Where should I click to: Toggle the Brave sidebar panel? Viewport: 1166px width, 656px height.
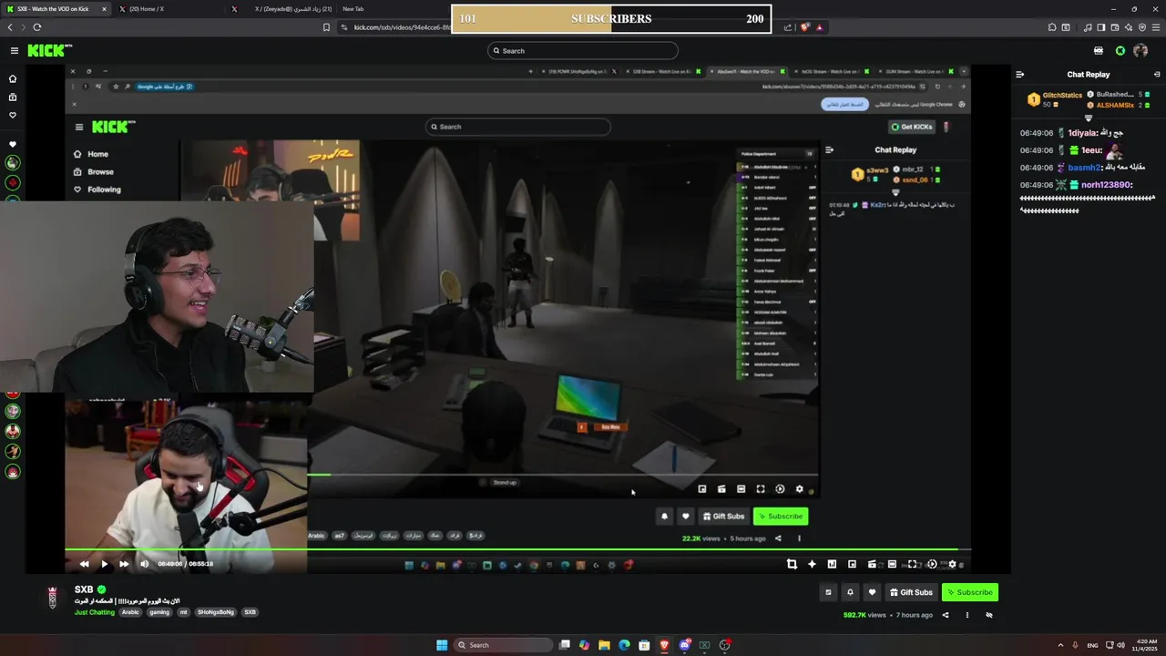tap(1100, 27)
